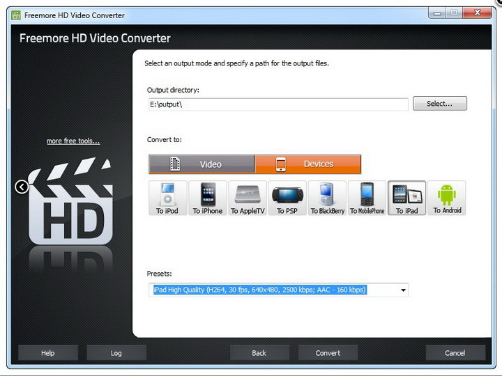Start conversion with Convert button
The image size is (502, 376).
pos(328,353)
